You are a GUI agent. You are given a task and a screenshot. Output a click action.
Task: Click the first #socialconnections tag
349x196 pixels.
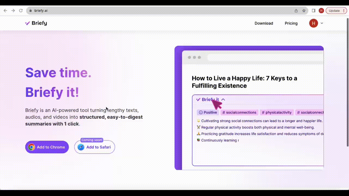pos(239,112)
